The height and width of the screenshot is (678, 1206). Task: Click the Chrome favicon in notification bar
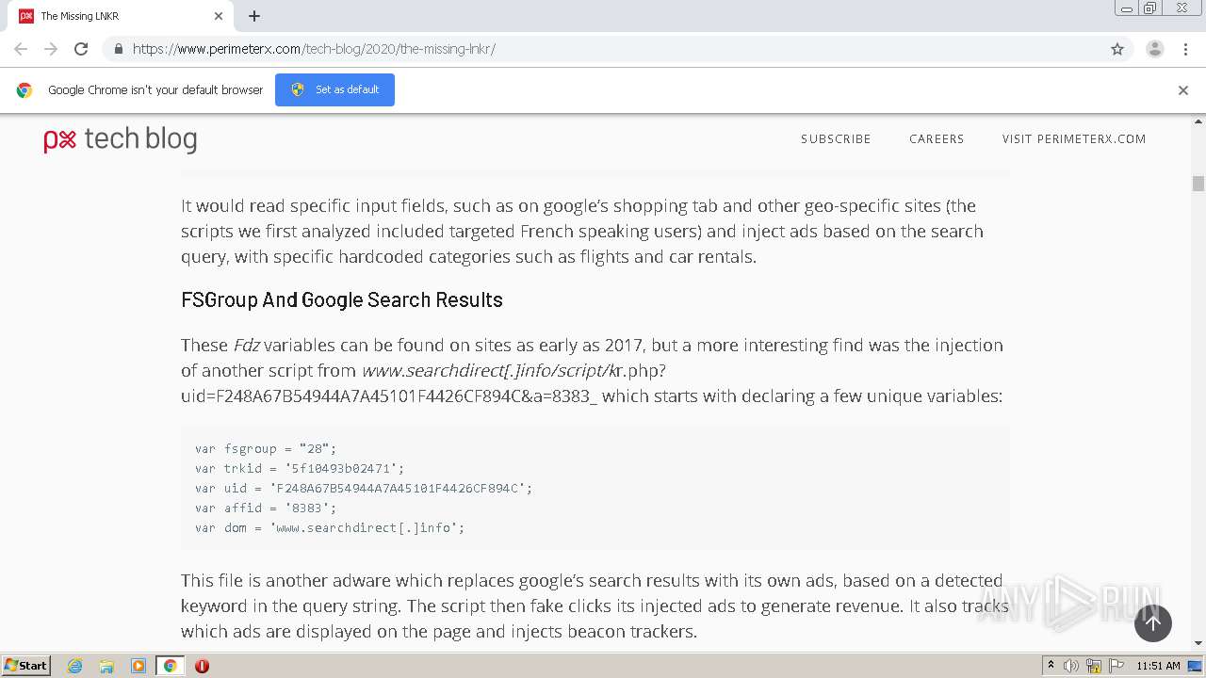[x=24, y=90]
